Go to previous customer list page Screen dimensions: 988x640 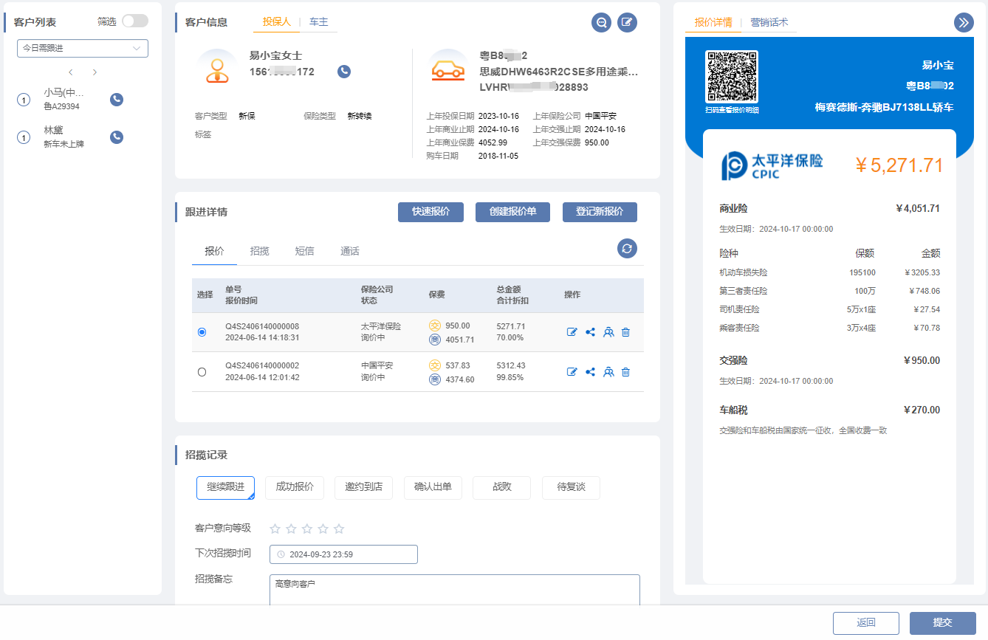click(71, 72)
